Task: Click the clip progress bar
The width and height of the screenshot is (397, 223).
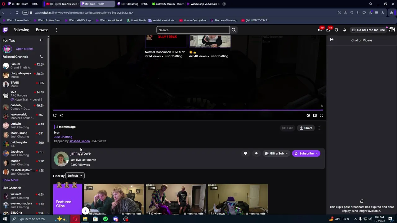Action: click(188, 110)
